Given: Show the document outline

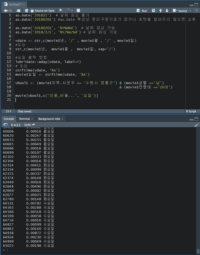Looking at the screenshot, I should click(x=196, y=10).
